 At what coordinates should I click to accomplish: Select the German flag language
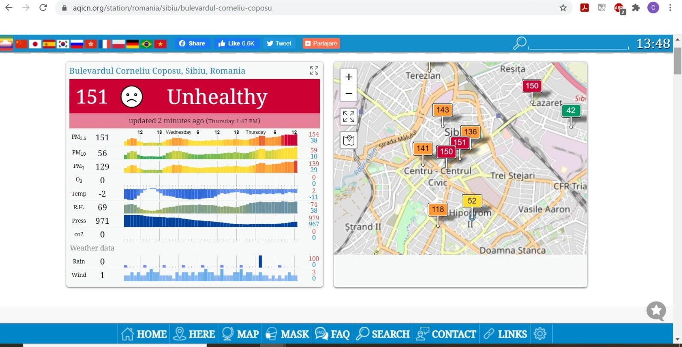pyautogui.click(x=132, y=44)
